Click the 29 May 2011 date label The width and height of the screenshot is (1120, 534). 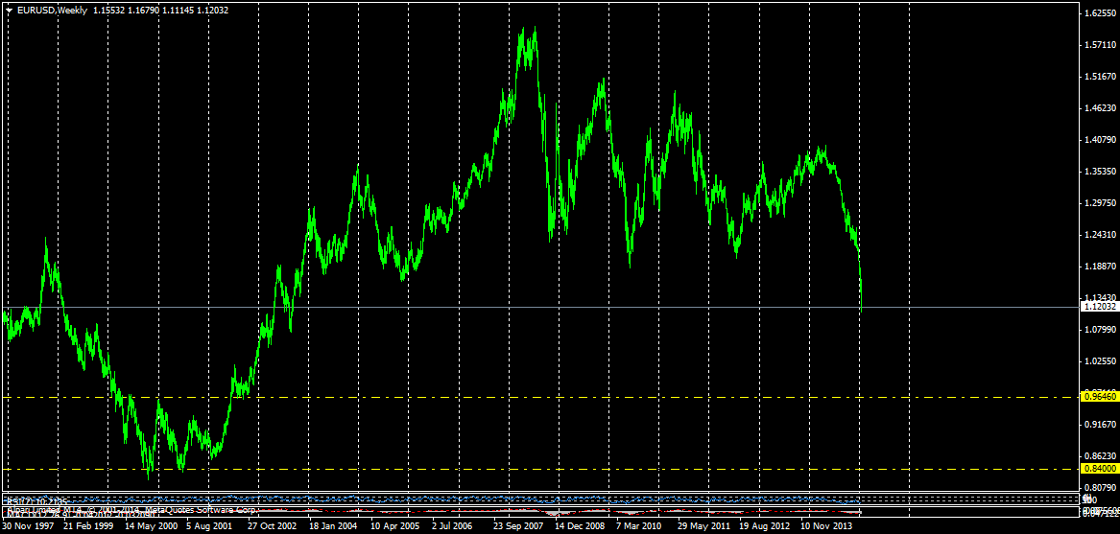pyautogui.click(x=703, y=526)
